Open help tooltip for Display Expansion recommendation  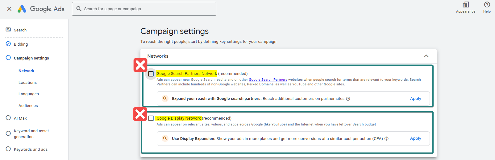tap(386, 139)
